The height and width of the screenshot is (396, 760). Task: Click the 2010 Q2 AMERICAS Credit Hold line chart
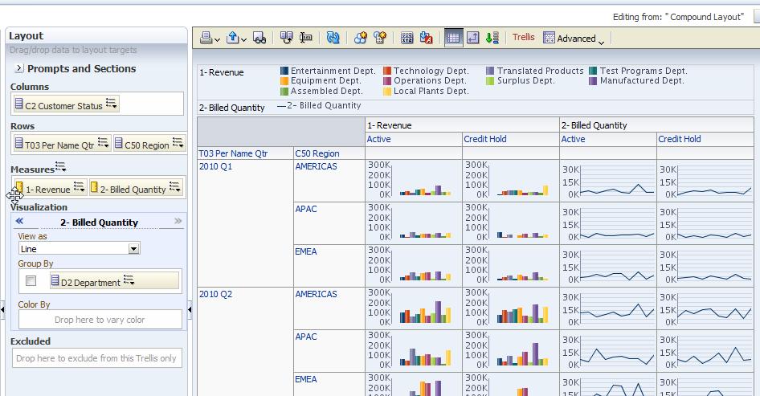point(705,308)
